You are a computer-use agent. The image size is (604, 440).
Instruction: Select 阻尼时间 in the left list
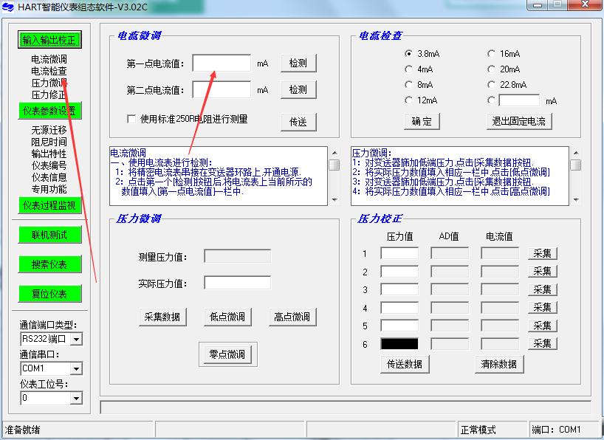49,142
